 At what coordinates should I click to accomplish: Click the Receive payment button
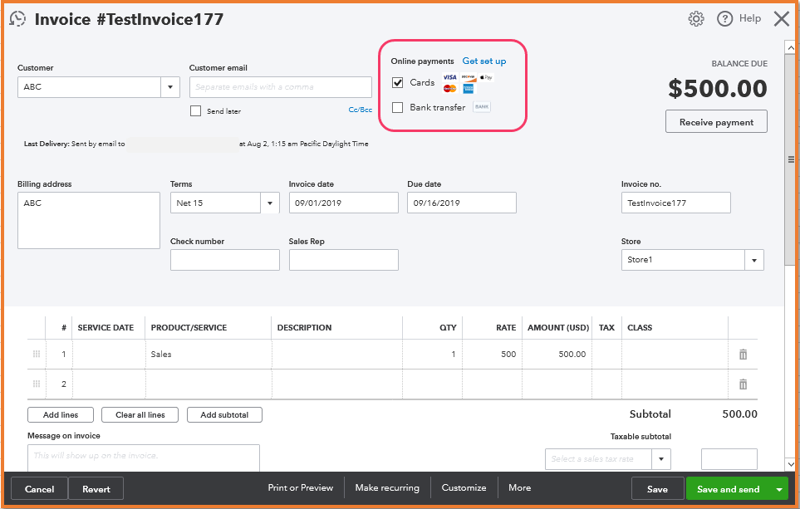click(716, 122)
